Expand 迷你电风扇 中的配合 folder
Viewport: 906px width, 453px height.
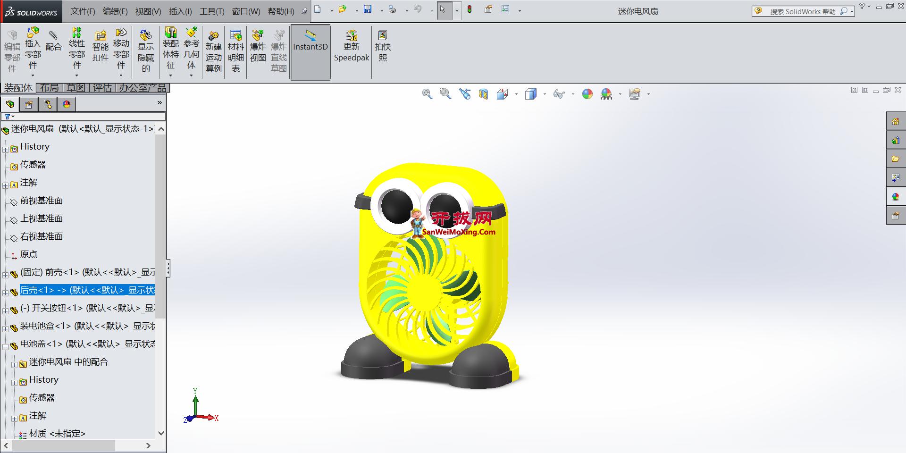pos(14,365)
